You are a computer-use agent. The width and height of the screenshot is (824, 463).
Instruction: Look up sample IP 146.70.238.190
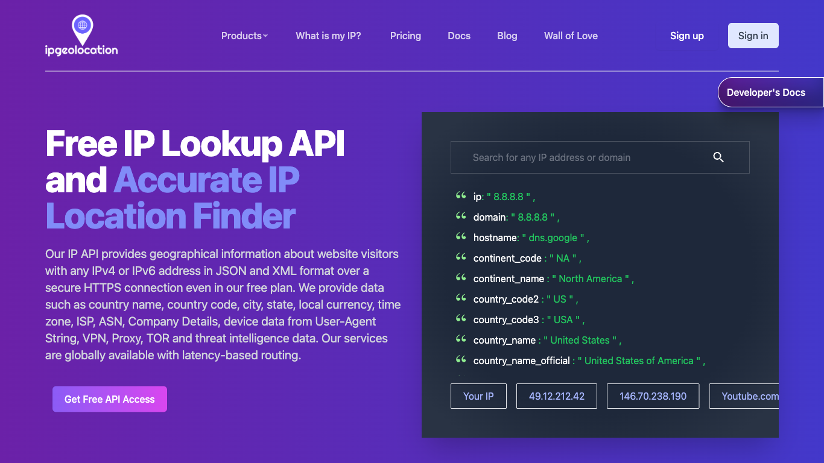(x=653, y=396)
